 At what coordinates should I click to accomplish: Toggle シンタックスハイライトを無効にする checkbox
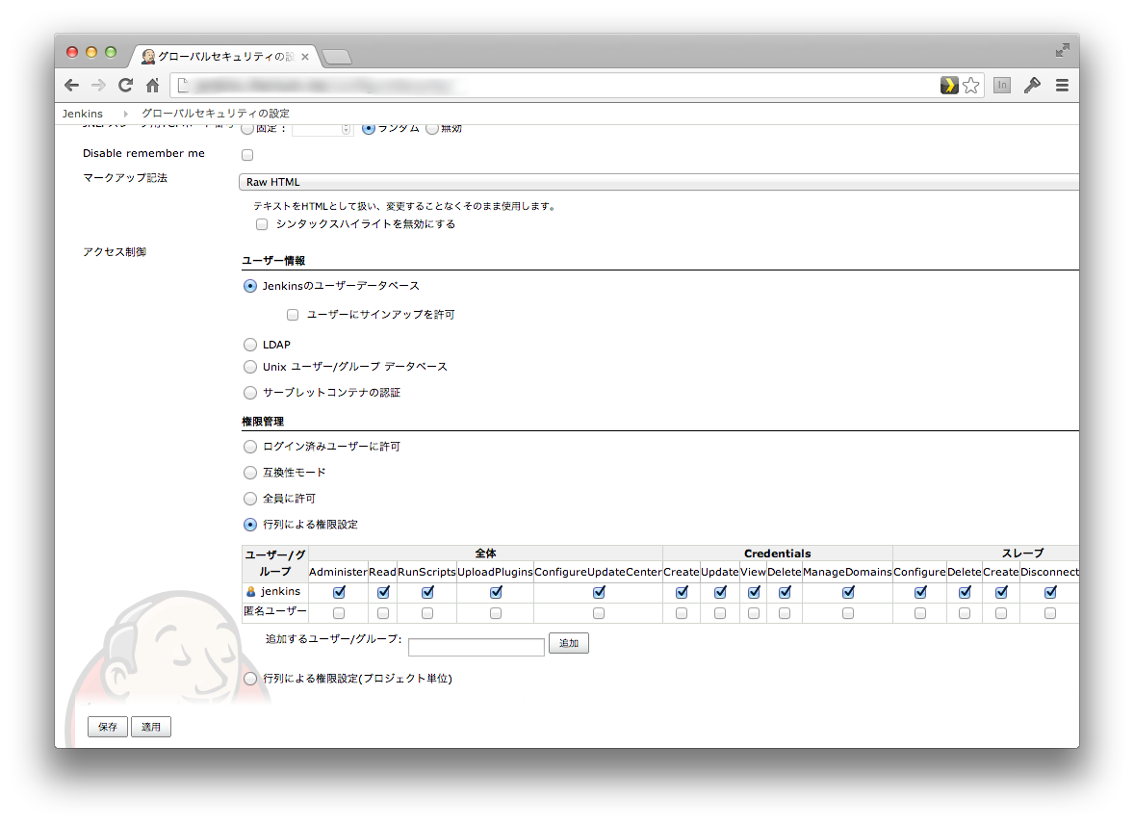(262, 224)
